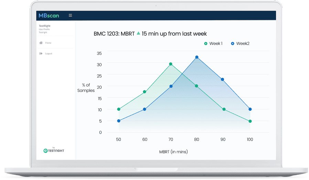Select the Logout menu item
The height and width of the screenshot is (180, 309).
[49, 53]
